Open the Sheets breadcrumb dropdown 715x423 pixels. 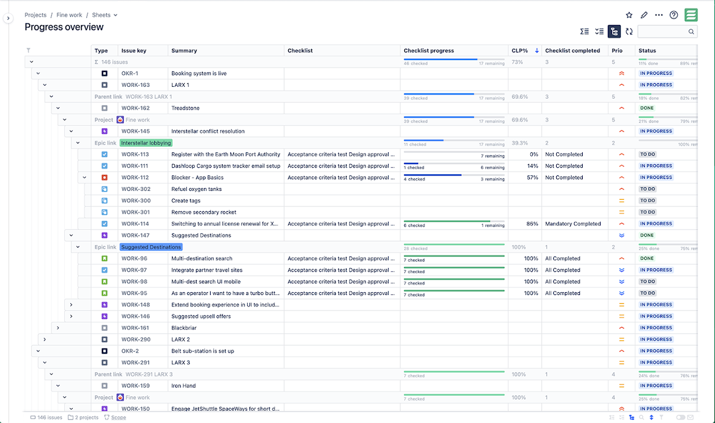click(x=105, y=15)
